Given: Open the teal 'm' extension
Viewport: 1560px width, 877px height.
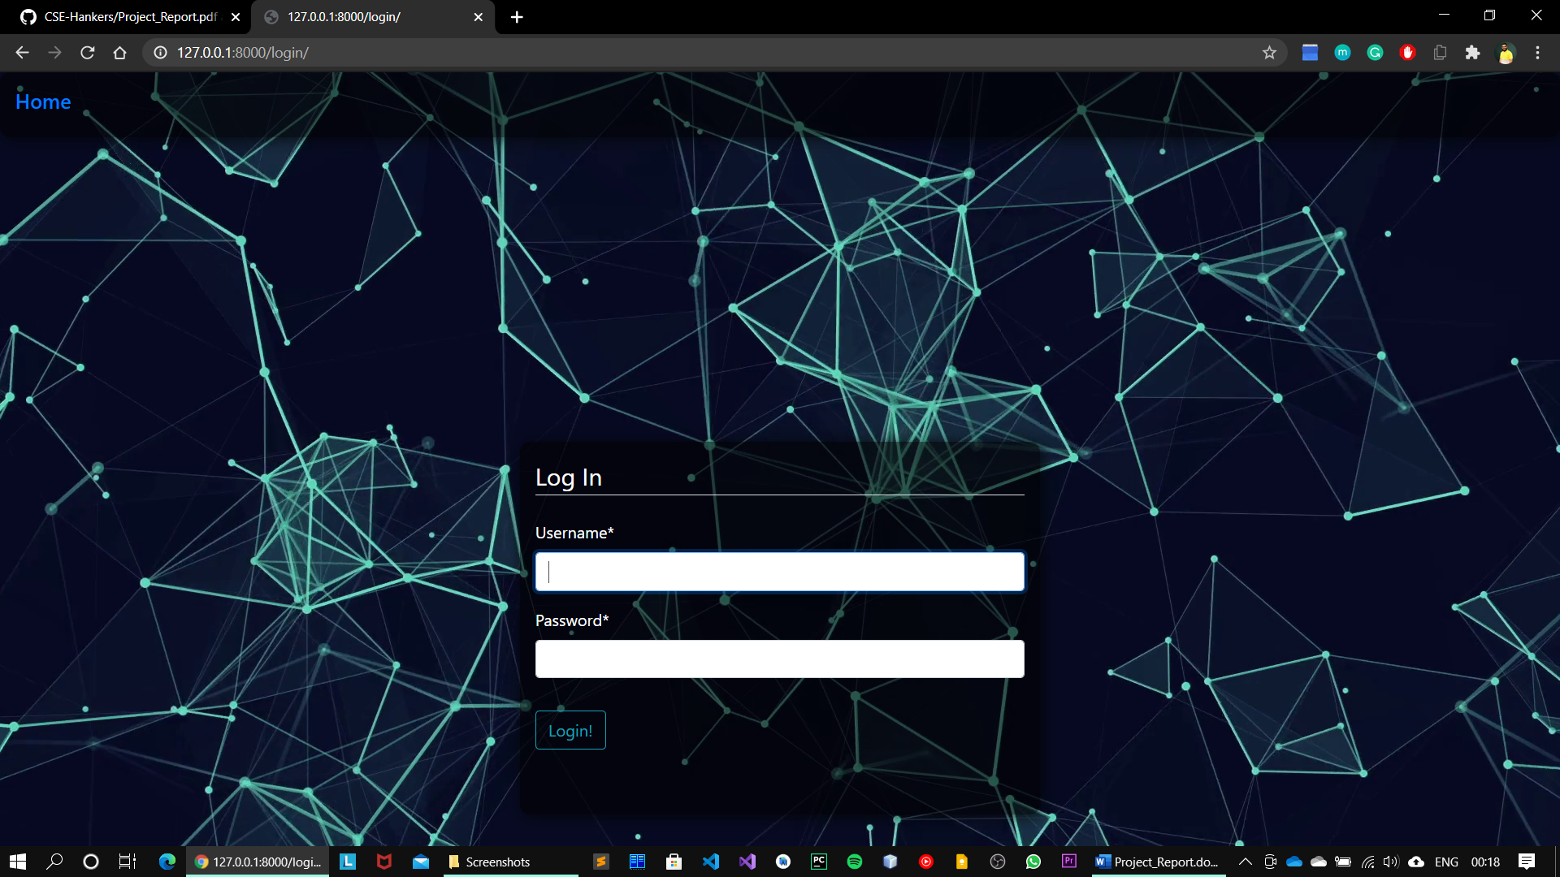Looking at the screenshot, I should click(1342, 53).
